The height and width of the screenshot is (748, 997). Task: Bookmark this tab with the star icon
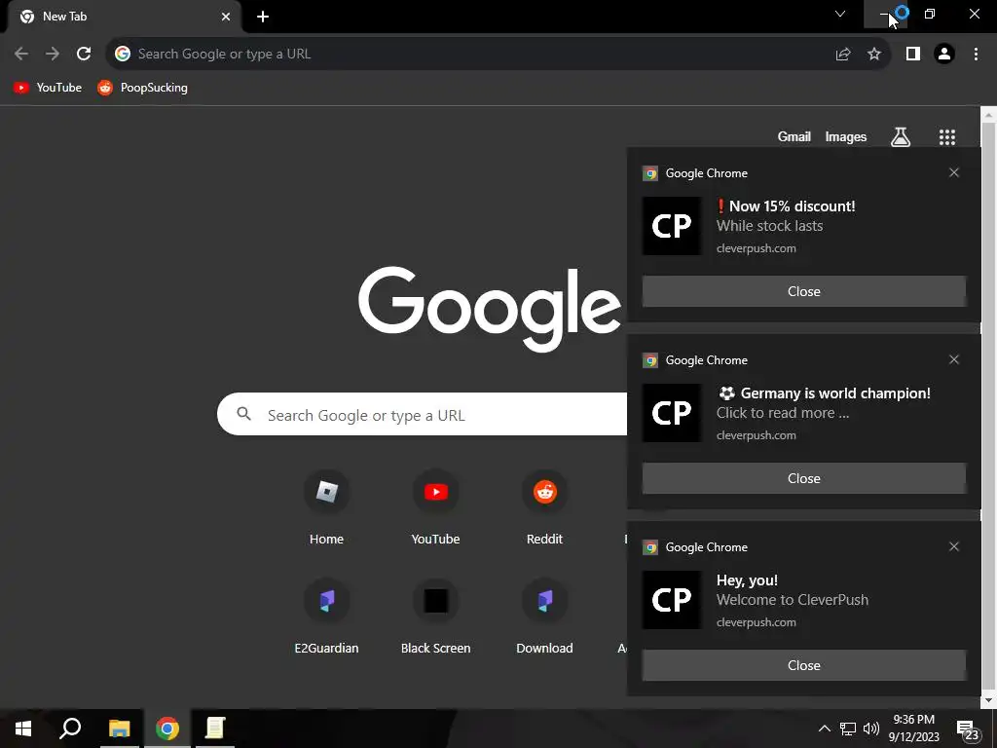[874, 55]
